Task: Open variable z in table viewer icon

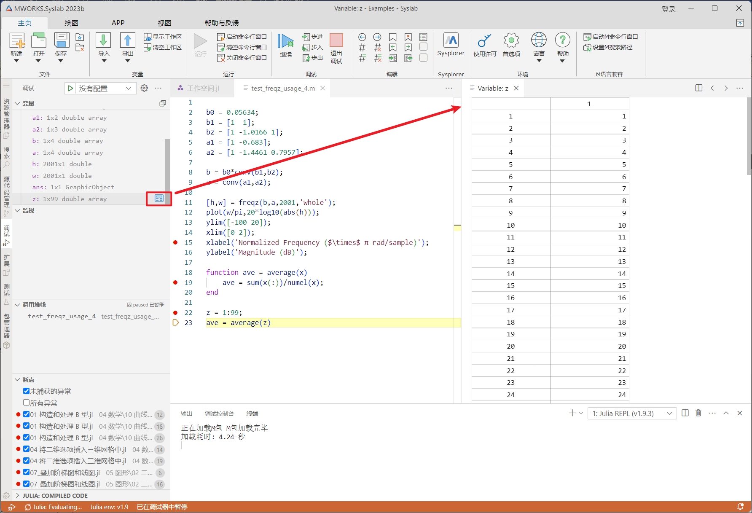Action: tap(159, 199)
